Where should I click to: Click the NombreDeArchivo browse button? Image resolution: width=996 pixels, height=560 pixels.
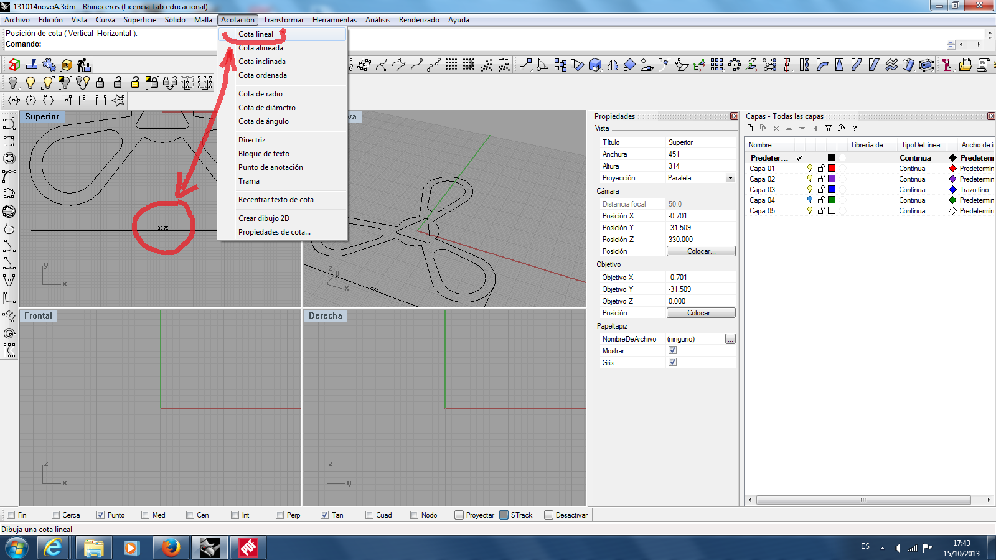point(730,339)
